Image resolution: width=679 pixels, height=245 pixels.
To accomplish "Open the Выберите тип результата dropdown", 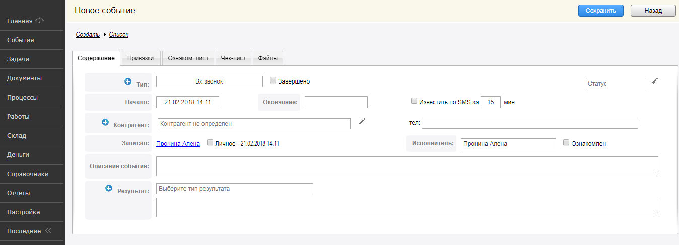I will 234,189.
